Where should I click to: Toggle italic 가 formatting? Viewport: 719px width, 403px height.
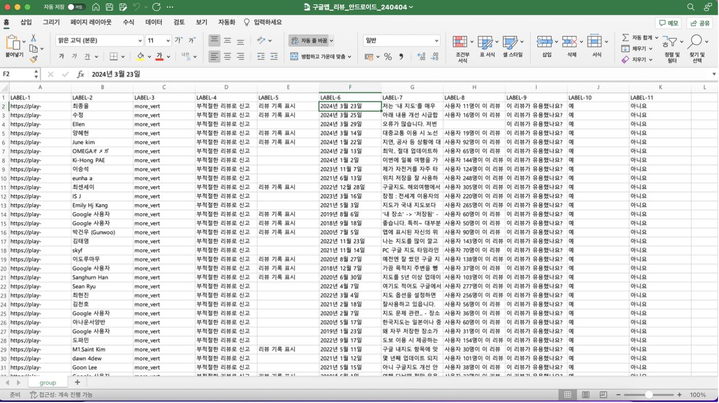(74, 56)
